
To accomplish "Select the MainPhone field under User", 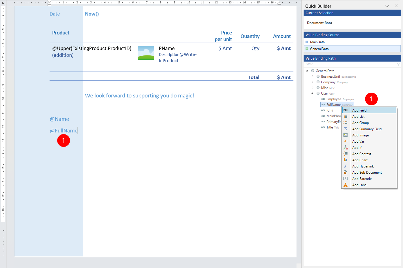I will point(334,116).
